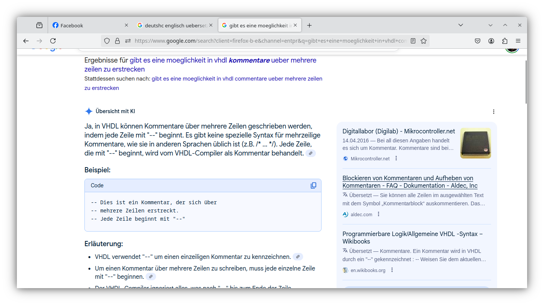544x305 pixels.
Task: Toggle tracking protection via the shield icon
Action: 107,41
